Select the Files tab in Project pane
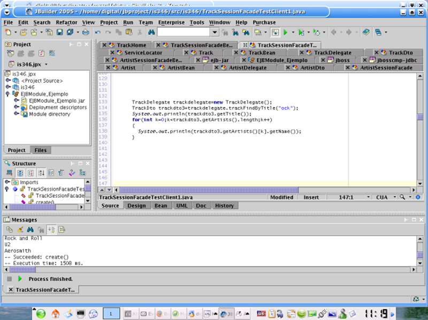Image resolution: width=428 pixels, height=320 pixels. [40, 150]
